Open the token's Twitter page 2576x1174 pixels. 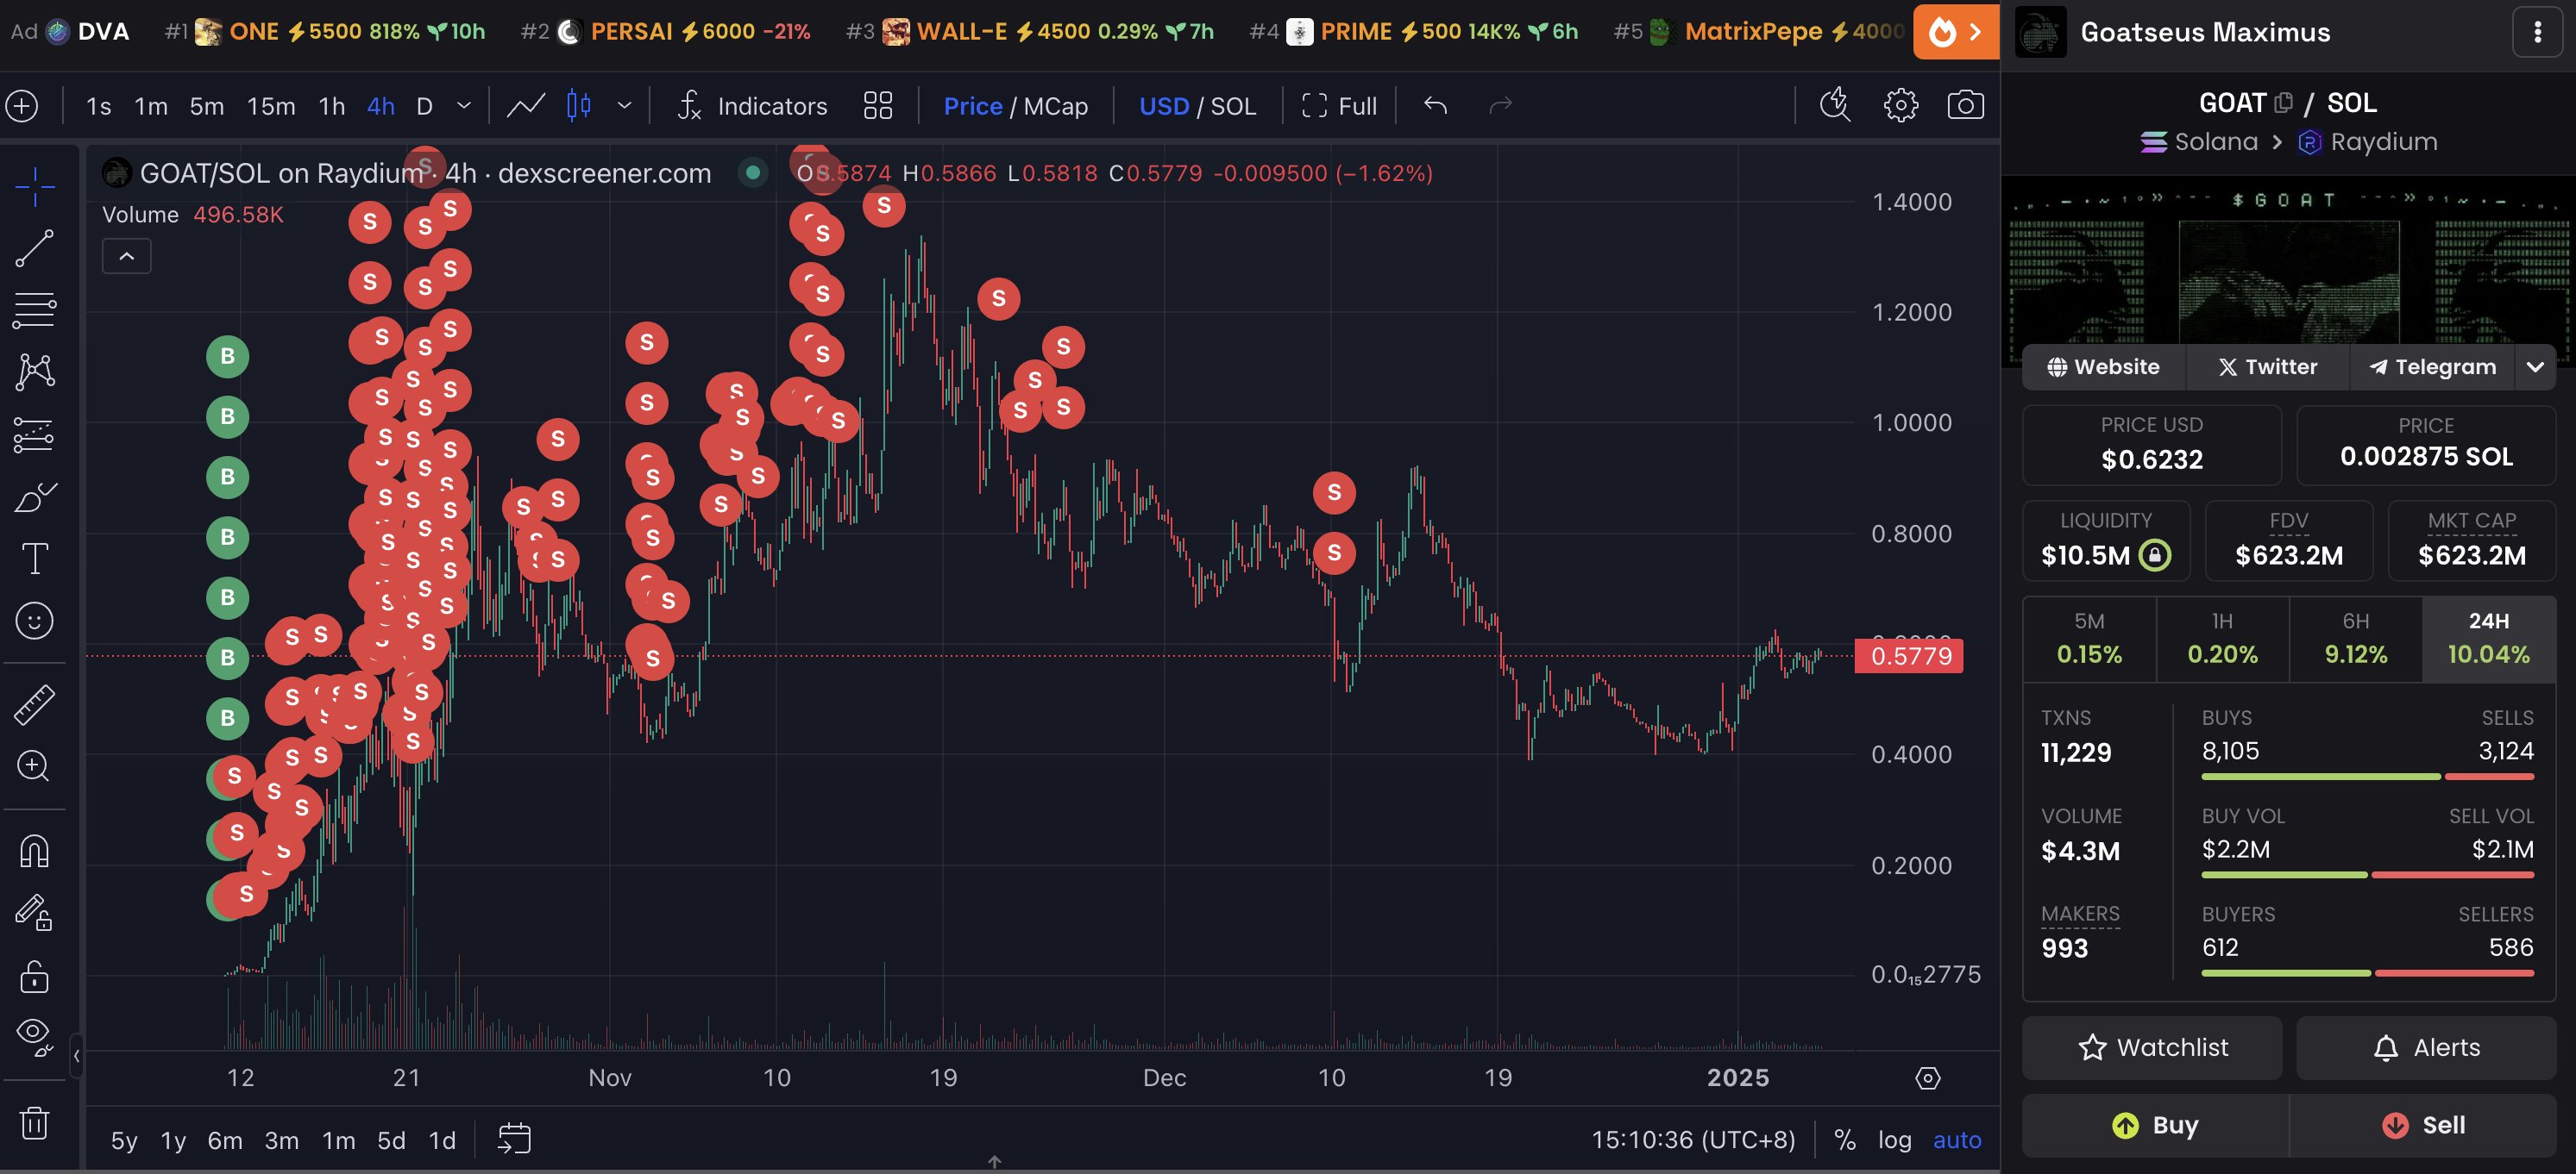pos(2266,366)
